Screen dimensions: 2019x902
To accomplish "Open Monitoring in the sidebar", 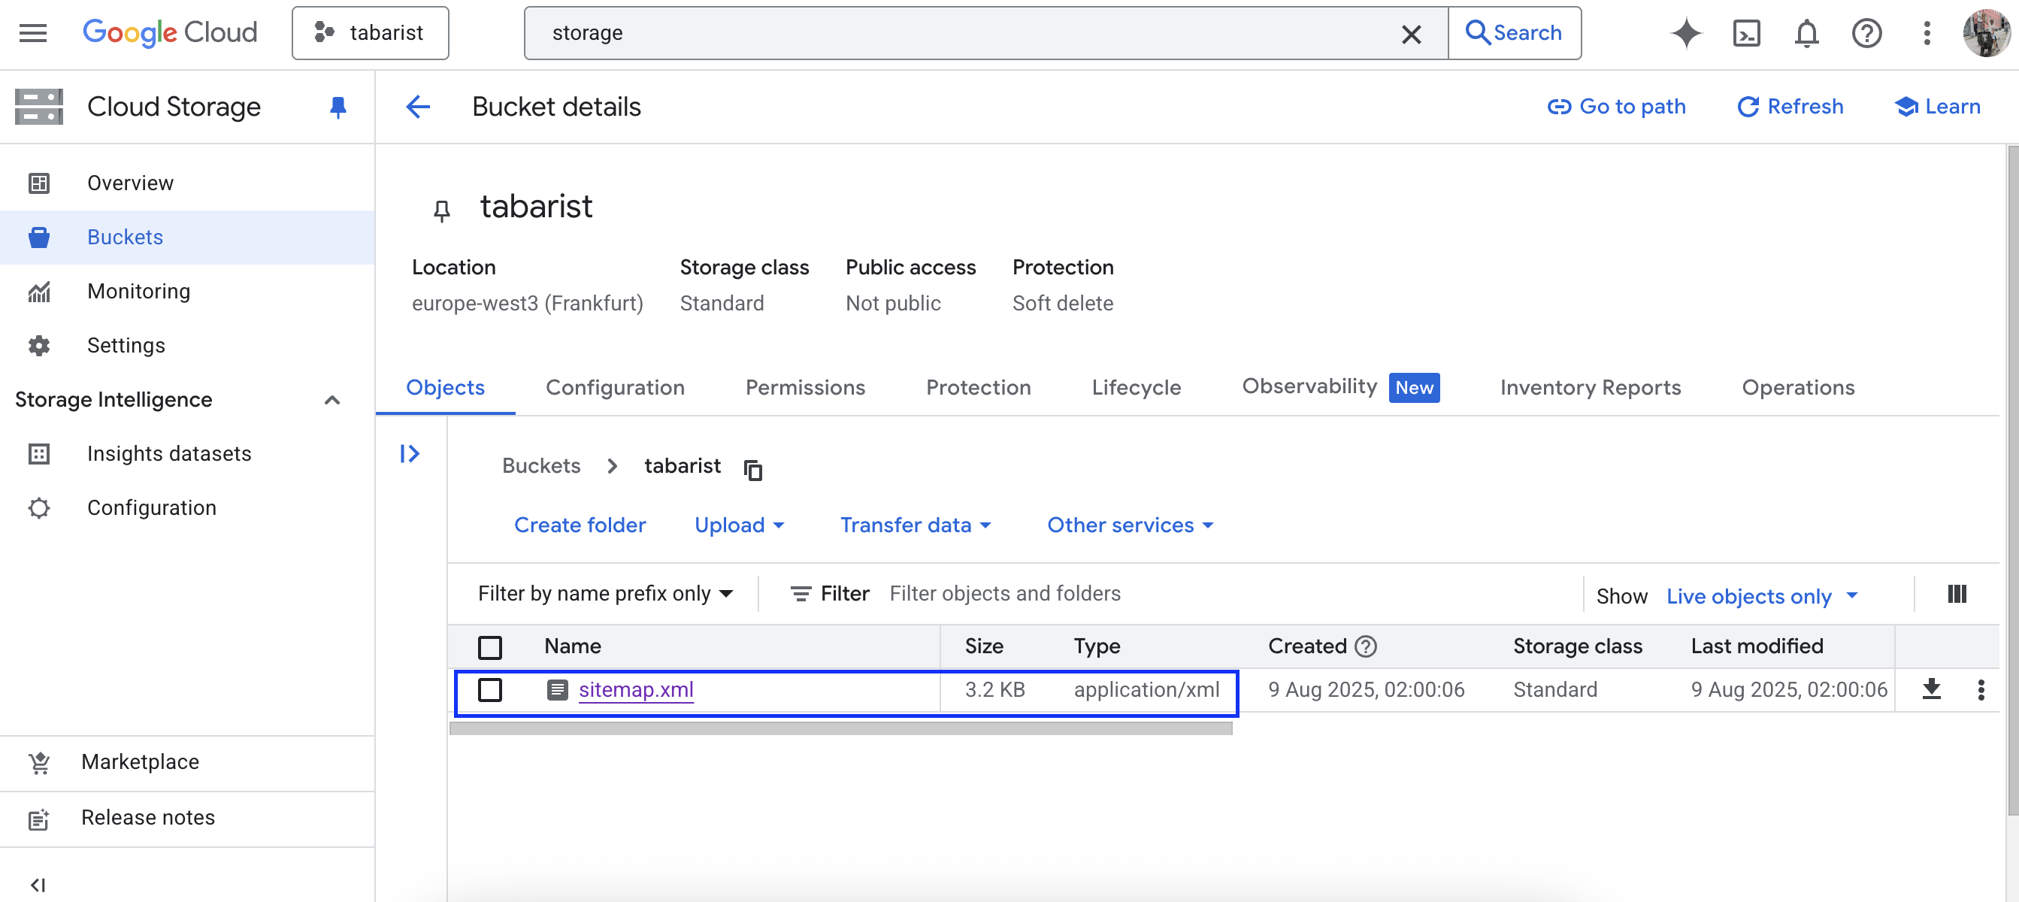I will click(187, 292).
